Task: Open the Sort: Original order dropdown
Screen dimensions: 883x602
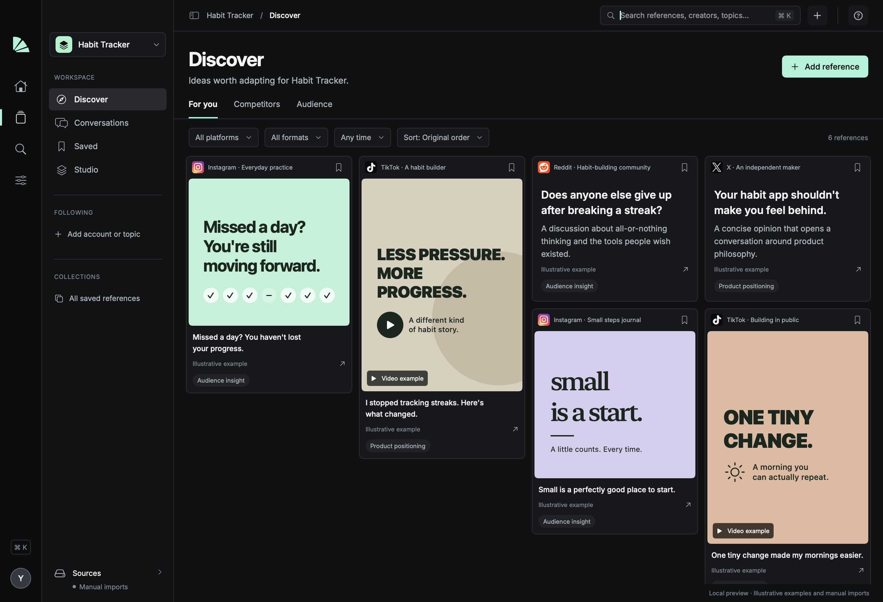Action: (x=443, y=137)
